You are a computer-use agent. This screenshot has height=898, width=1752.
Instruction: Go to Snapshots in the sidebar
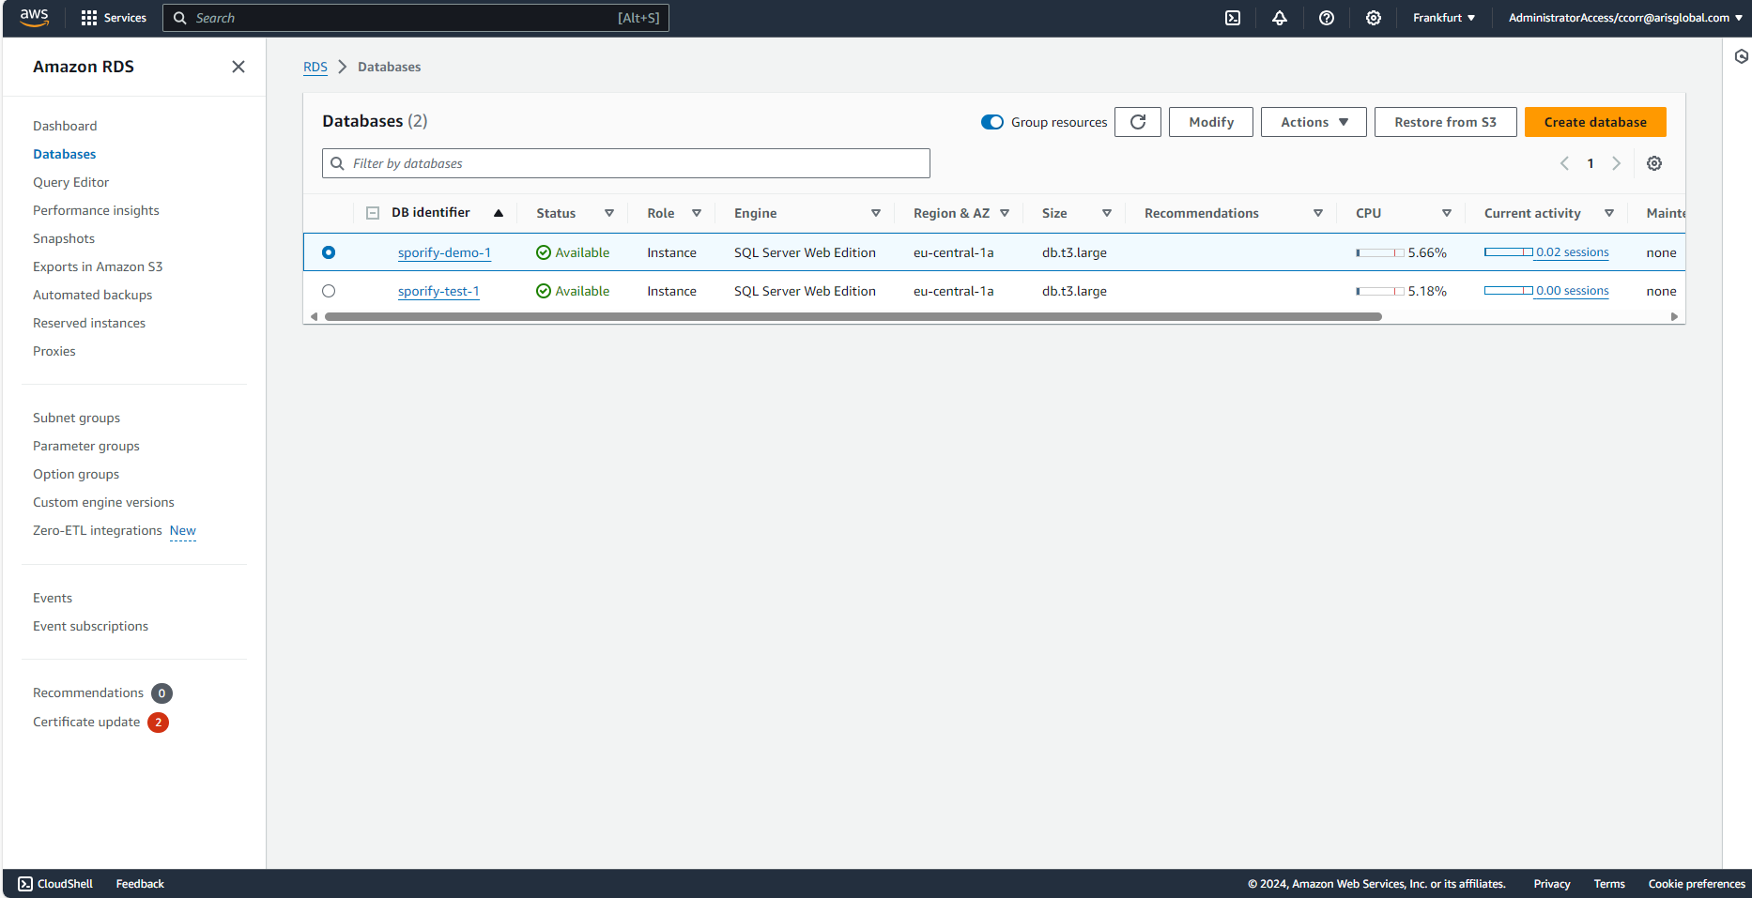click(x=64, y=238)
